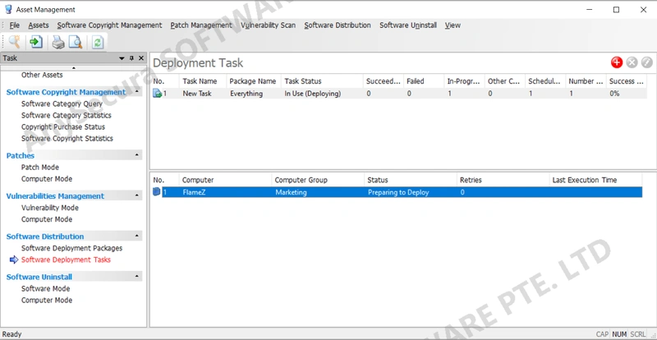Select Computer Mode under Software Uninstall
The image size is (657, 340).
47,301
